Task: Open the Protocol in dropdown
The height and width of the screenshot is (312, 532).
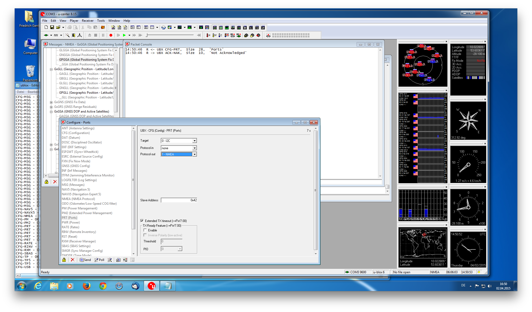Action: (194, 148)
